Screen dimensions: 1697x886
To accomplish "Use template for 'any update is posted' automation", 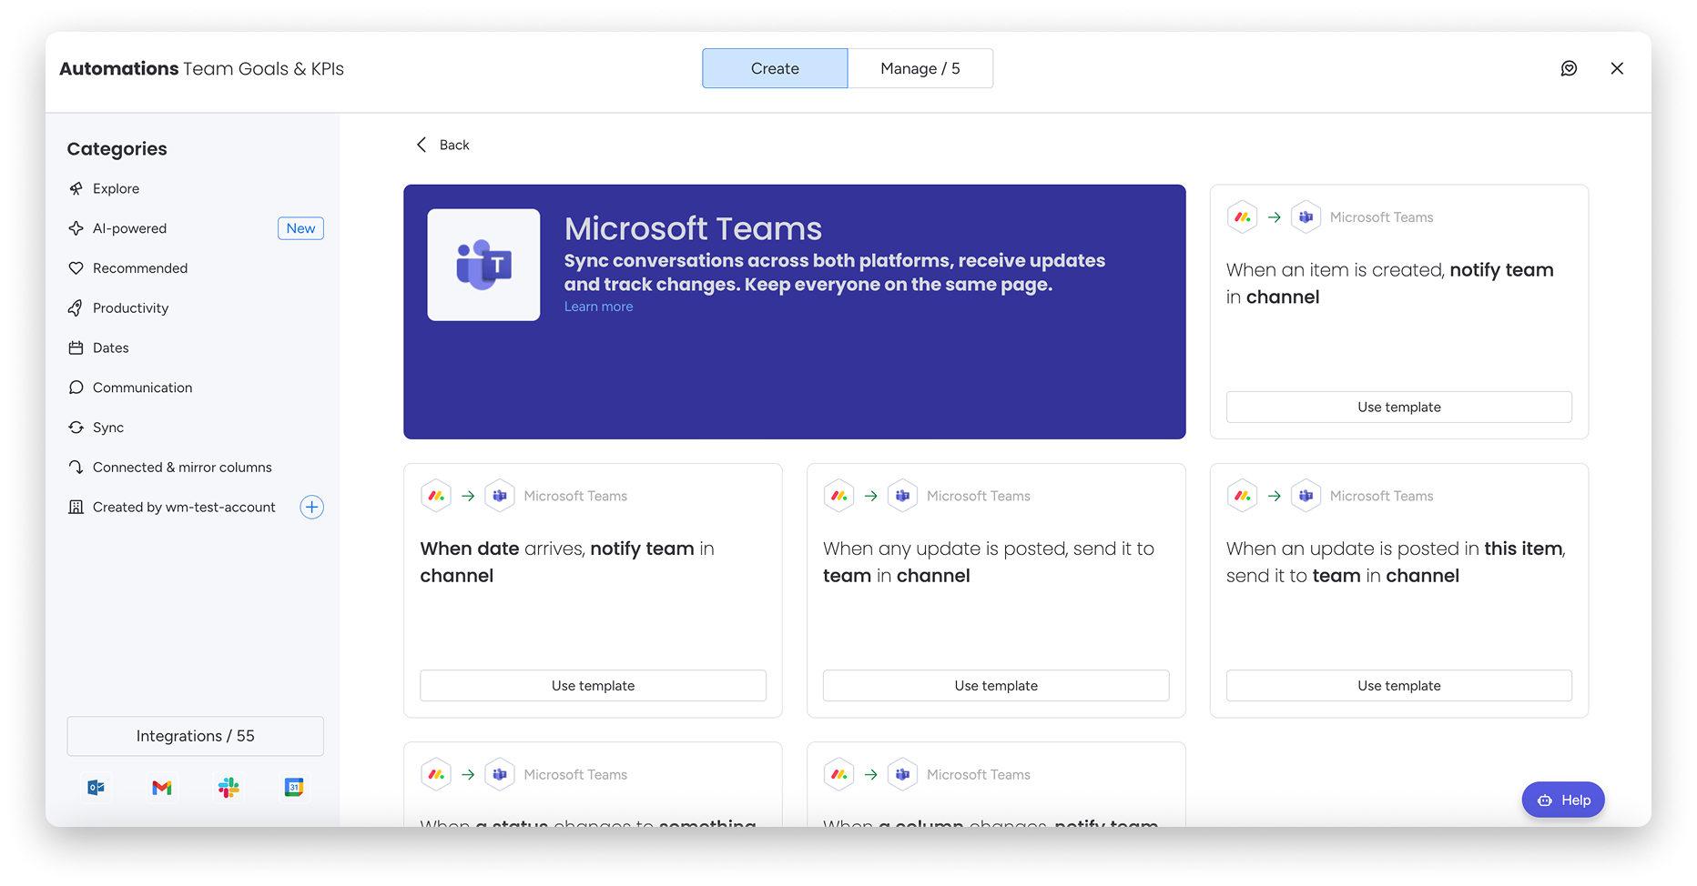I will 996,686.
